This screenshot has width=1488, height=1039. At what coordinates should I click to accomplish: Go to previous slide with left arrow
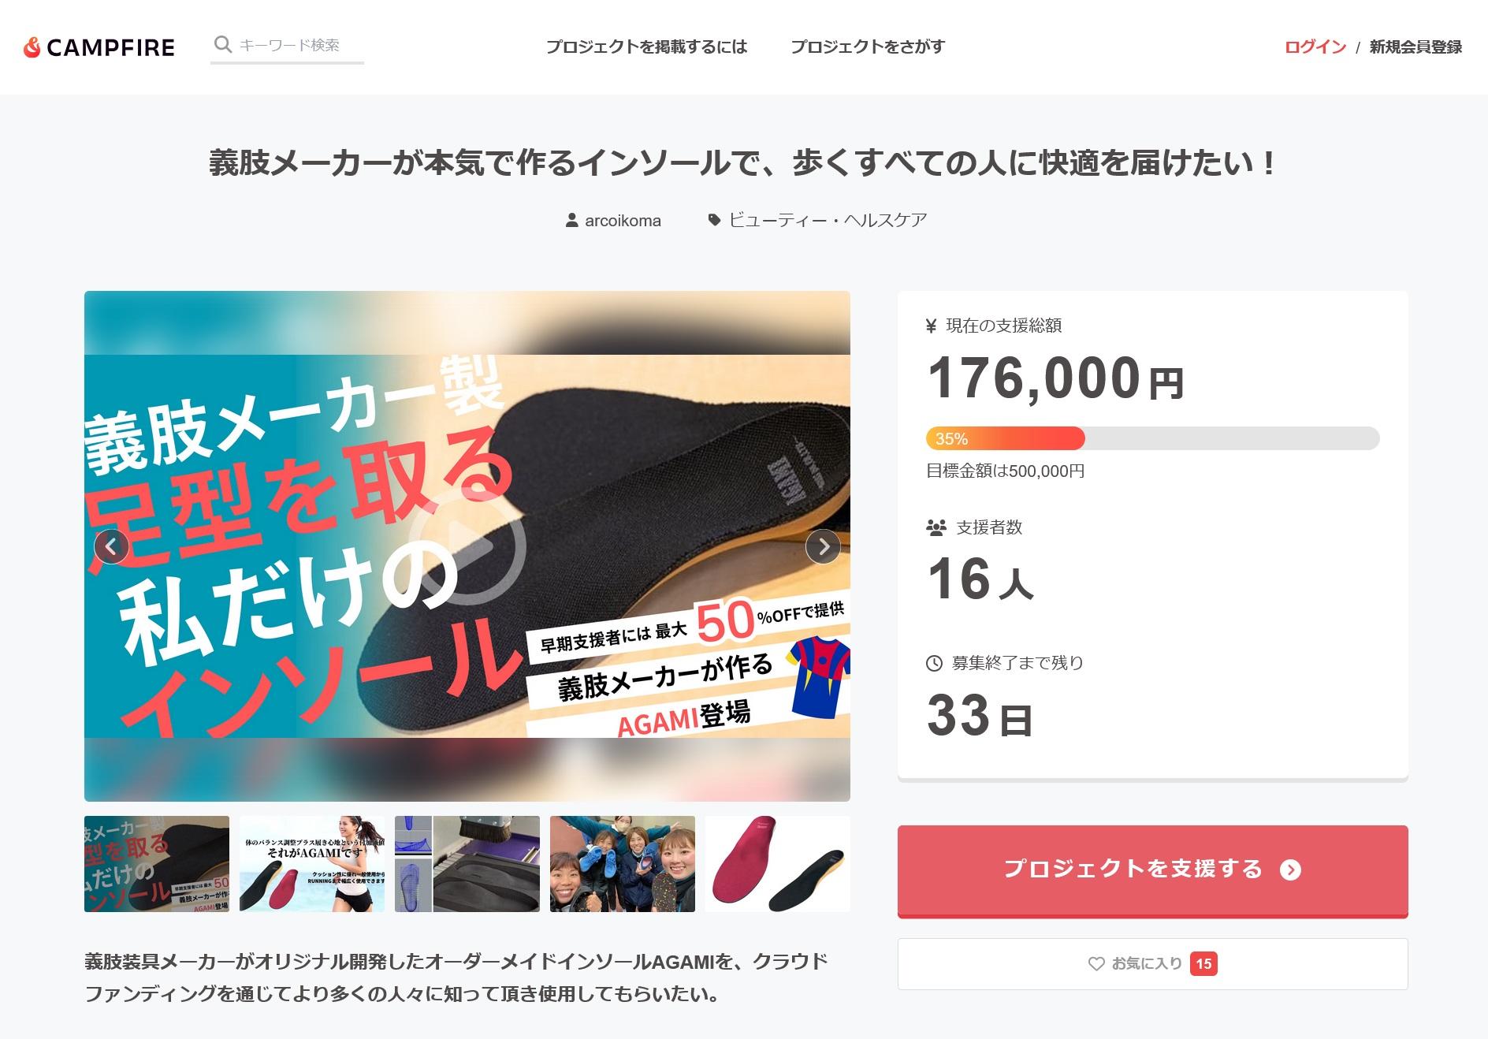point(111,546)
